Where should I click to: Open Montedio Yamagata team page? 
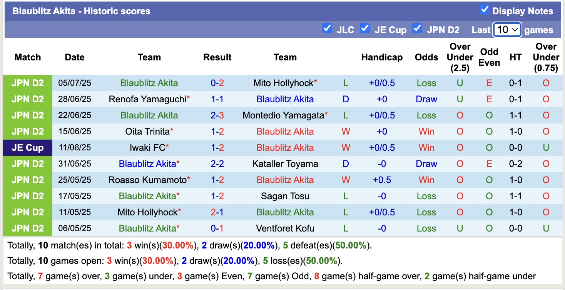(x=283, y=115)
